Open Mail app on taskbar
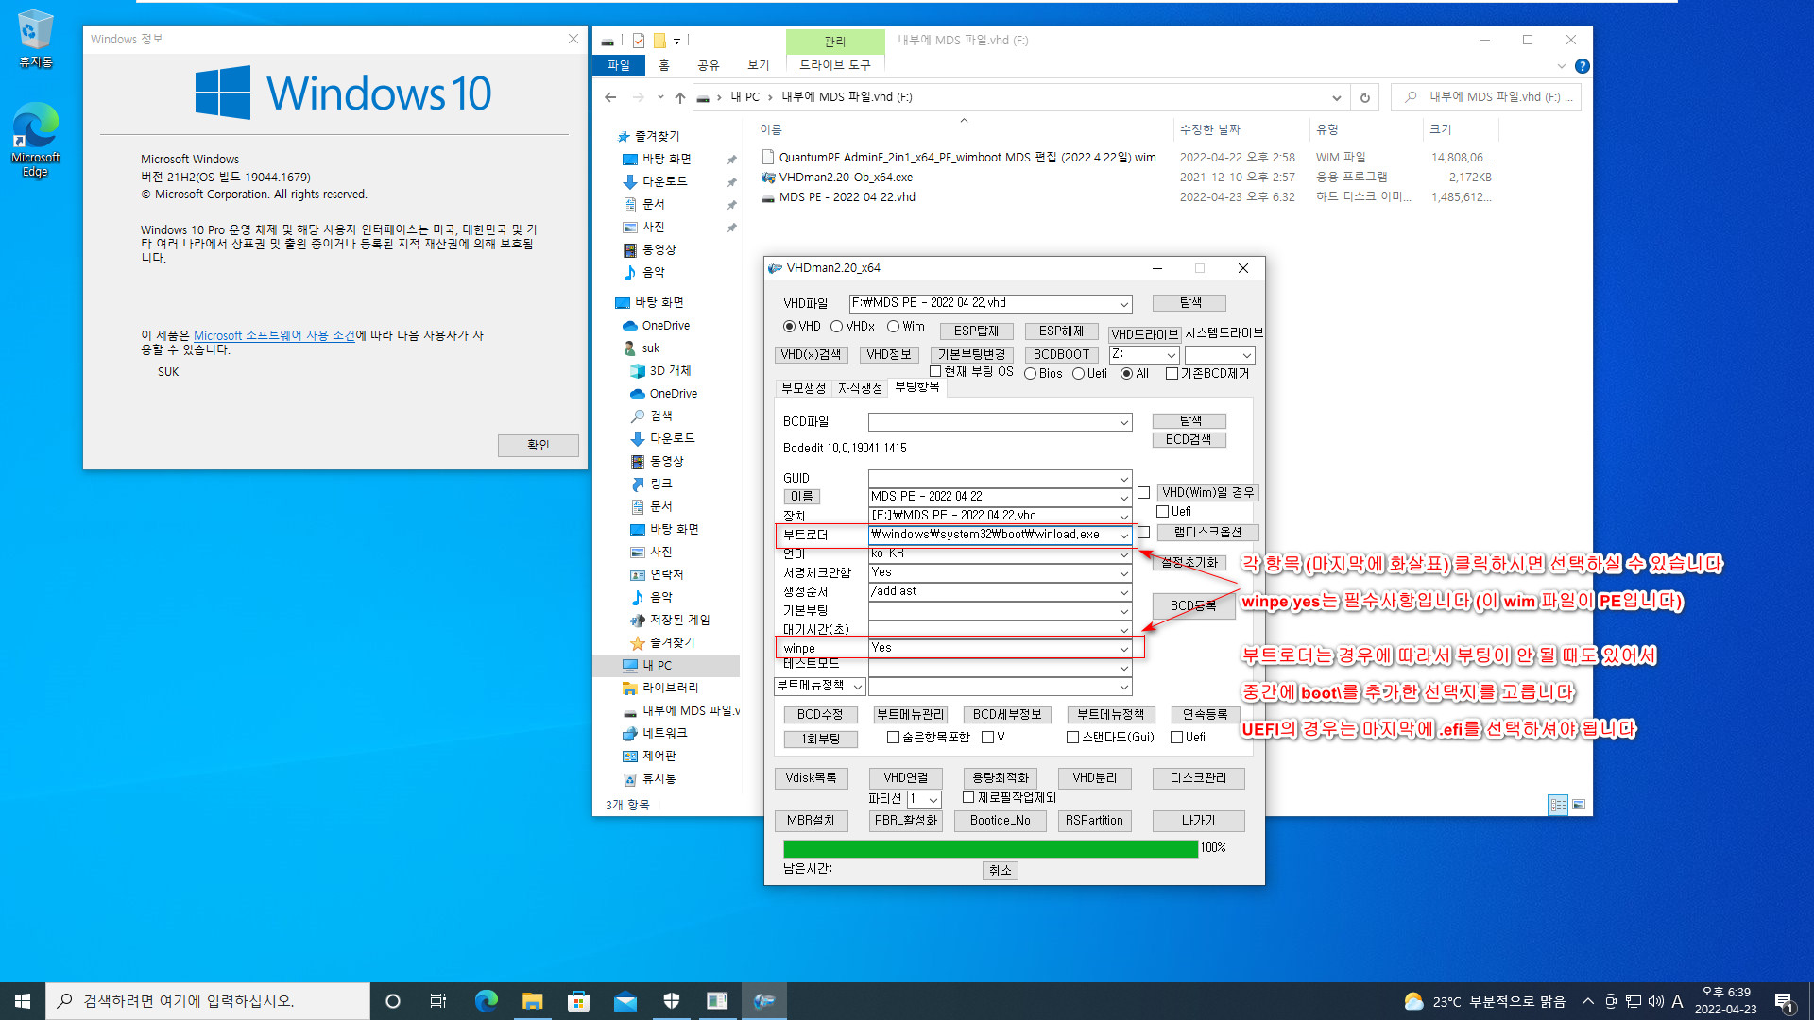Screen dimensions: 1814x1020 (x=625, y=1001)
